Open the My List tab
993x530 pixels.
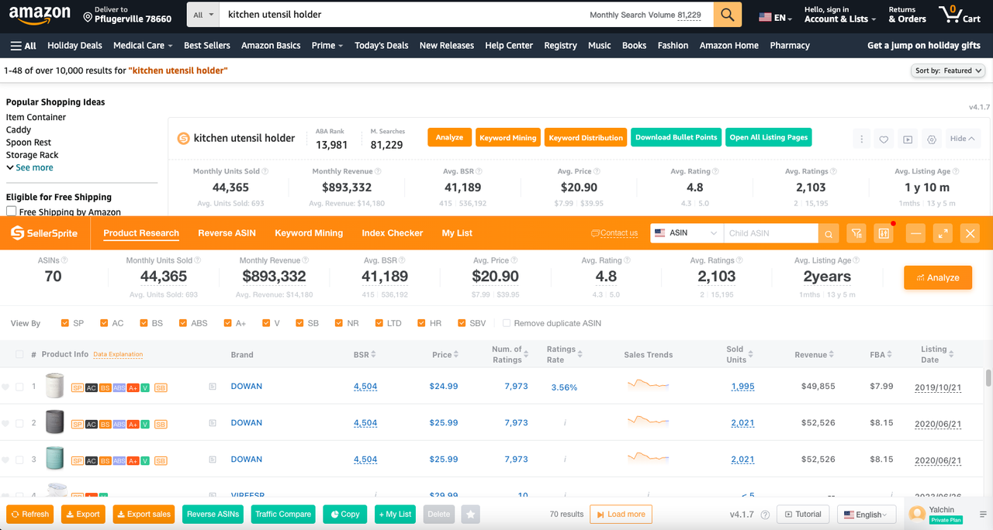point(457,233)
